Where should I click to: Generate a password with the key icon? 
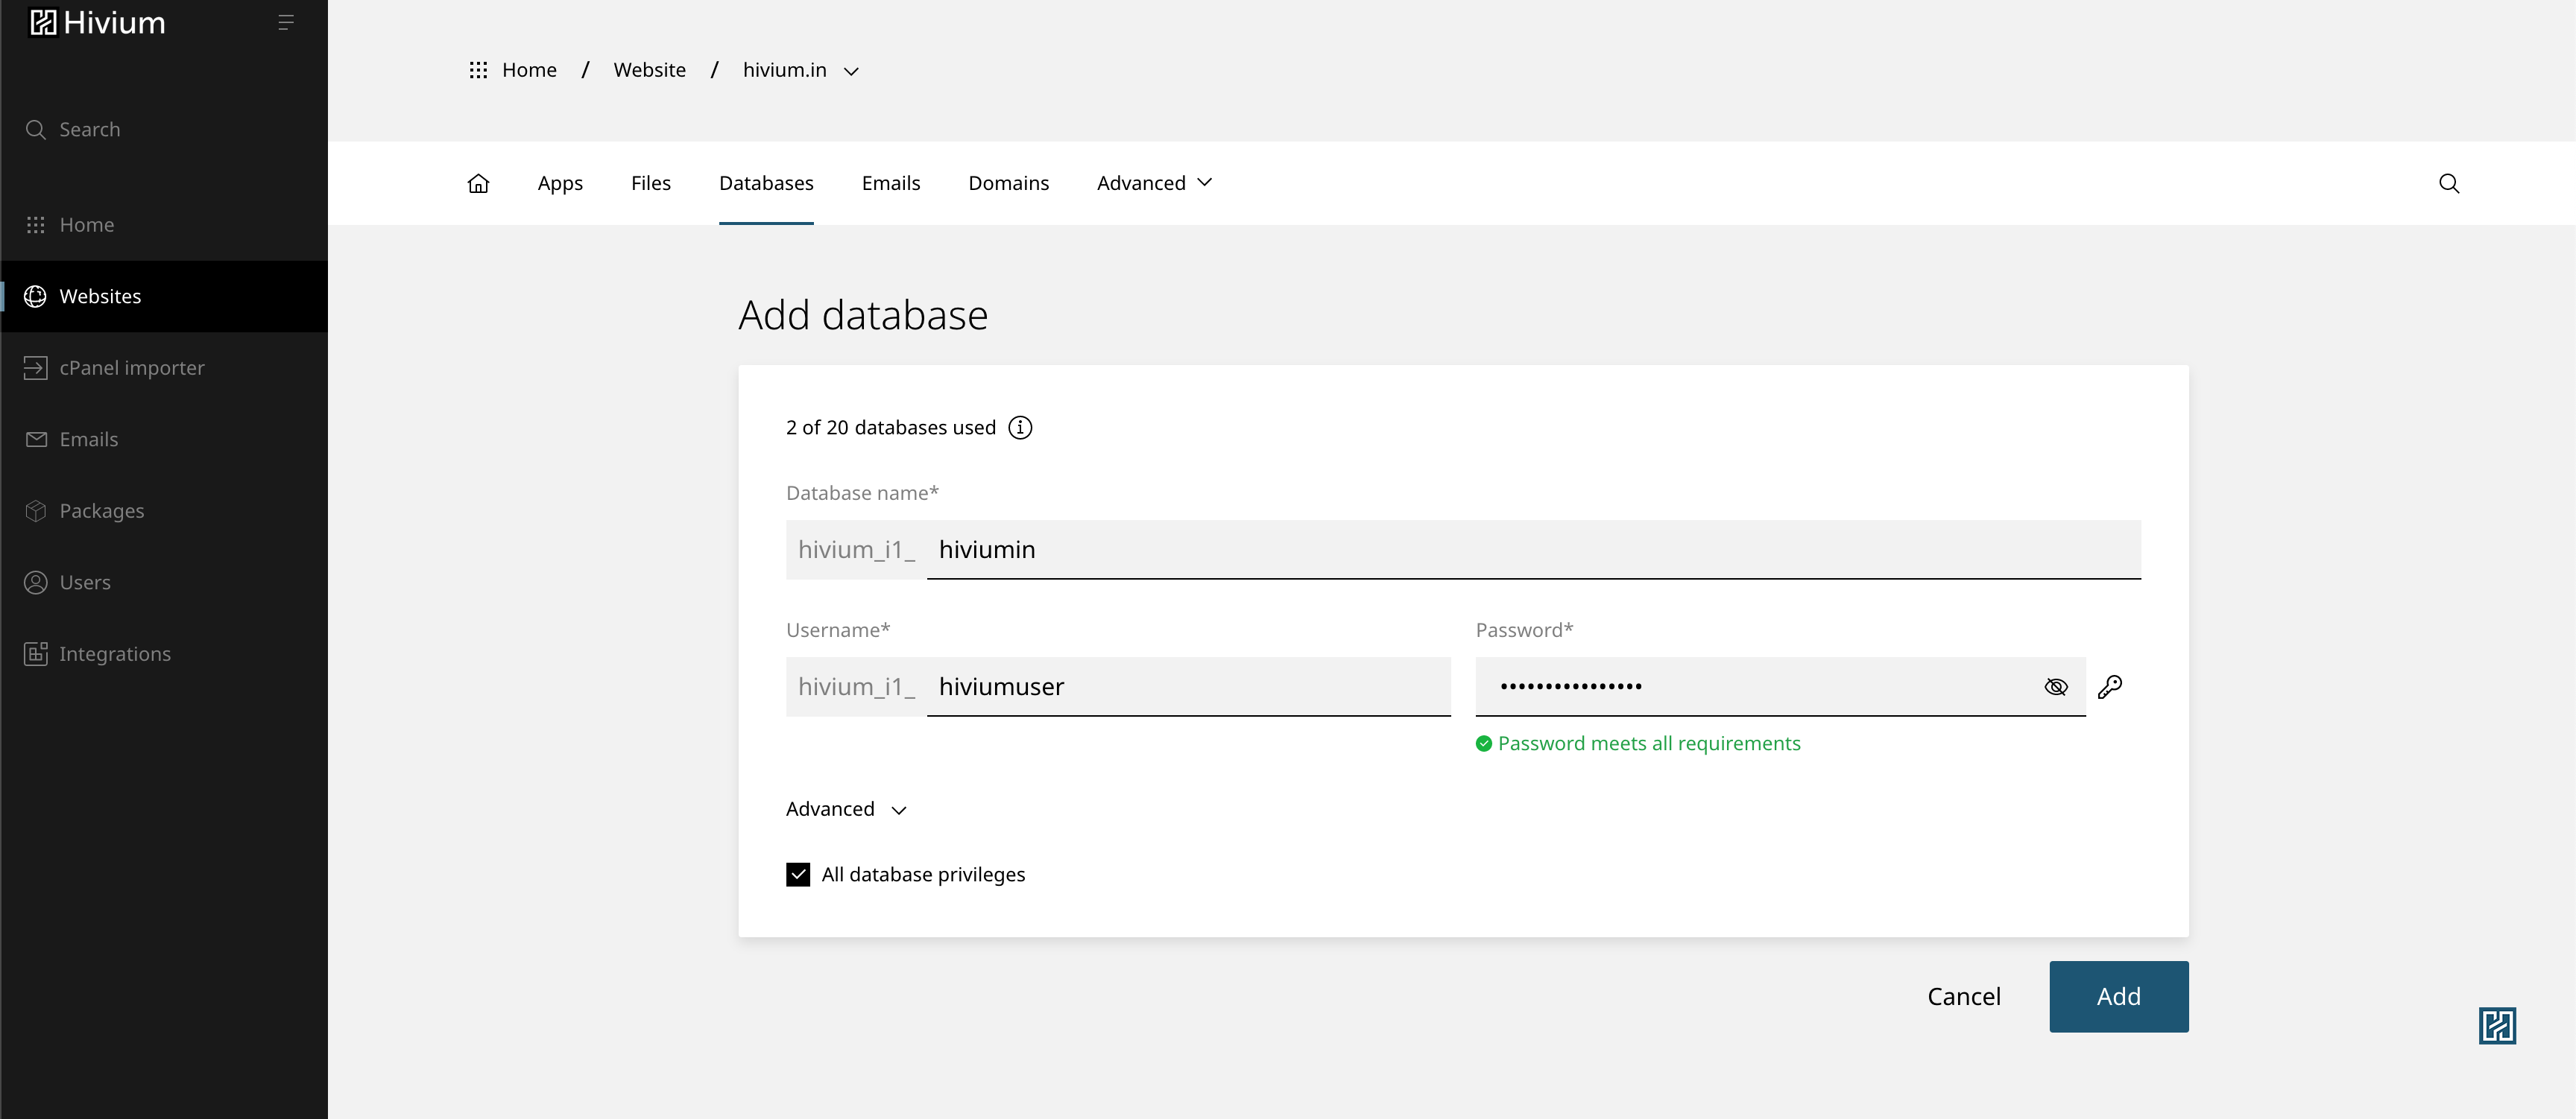2110,688
